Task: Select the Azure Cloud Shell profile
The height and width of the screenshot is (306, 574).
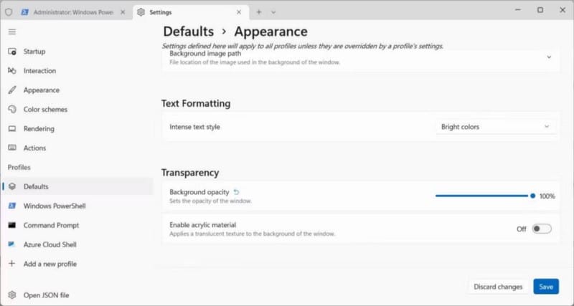Action: point(50,245)
